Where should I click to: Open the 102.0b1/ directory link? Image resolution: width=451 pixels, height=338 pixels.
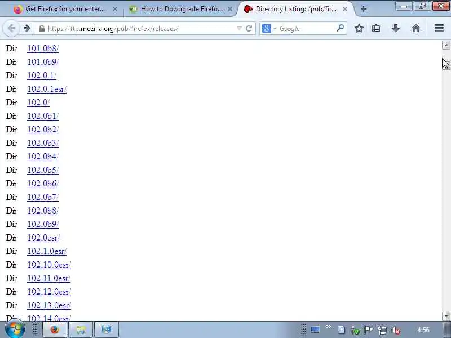(43, 116)
